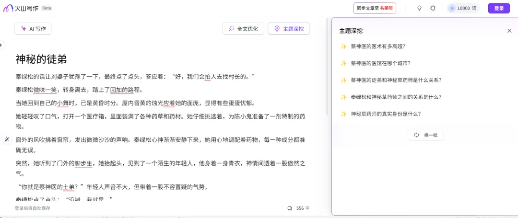Image resolution: width=518 pixels, height=218 pixels.
Task: Click the Beta badge
Action: click(x=47, y=8)
